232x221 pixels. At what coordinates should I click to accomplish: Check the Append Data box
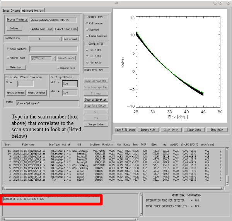tap(58, 68)
